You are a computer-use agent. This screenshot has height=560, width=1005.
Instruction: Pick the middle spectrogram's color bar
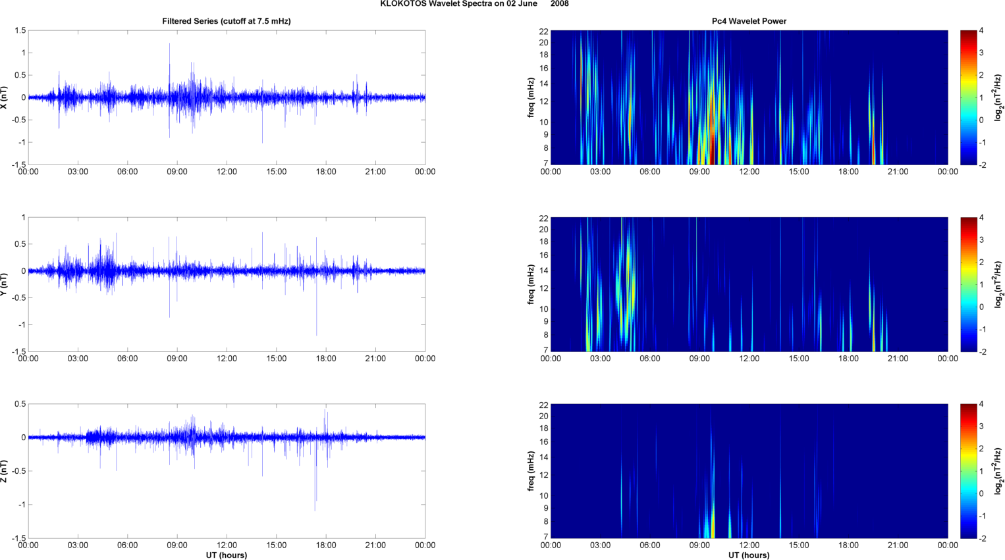click(x=968, y=284)
